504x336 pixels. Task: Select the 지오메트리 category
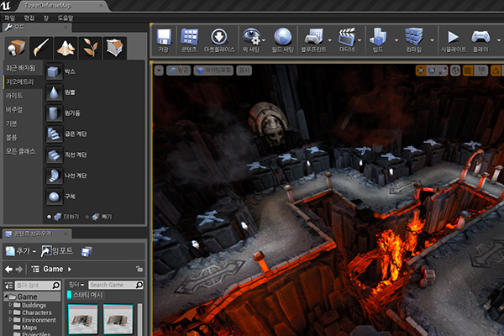coord(23,82)
